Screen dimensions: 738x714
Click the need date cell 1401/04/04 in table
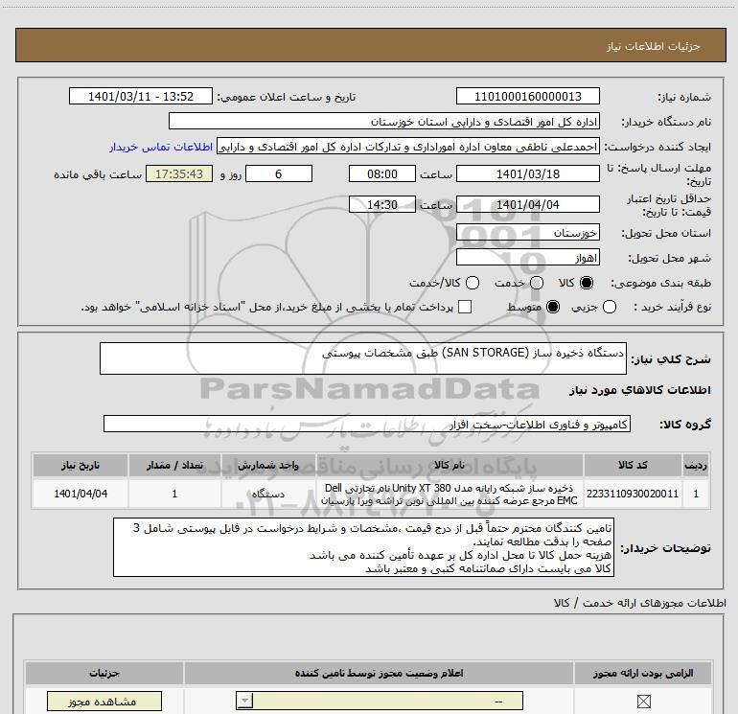pos(81,494)
